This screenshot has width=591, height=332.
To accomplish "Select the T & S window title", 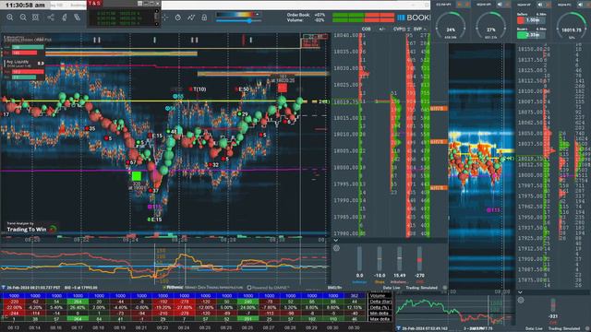I will pos(94,4).
